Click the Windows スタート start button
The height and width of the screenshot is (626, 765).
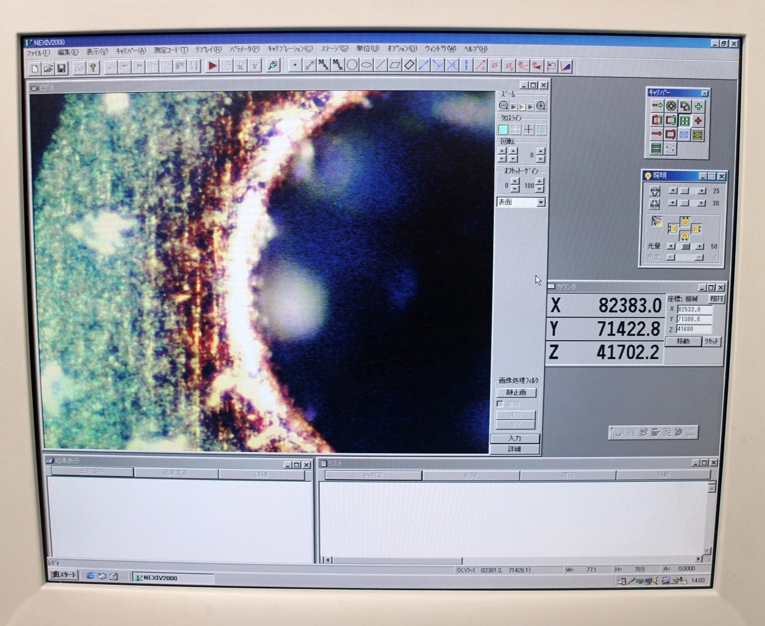pyautogui.click(x=64, y=575)
